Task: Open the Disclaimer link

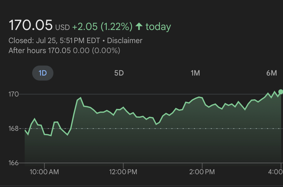Action: point(125,41)
